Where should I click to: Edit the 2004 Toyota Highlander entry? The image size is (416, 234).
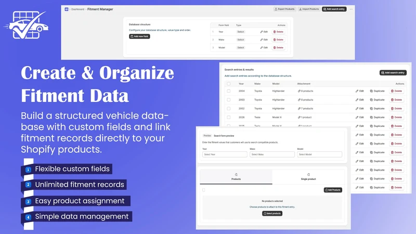click(360, 91)
